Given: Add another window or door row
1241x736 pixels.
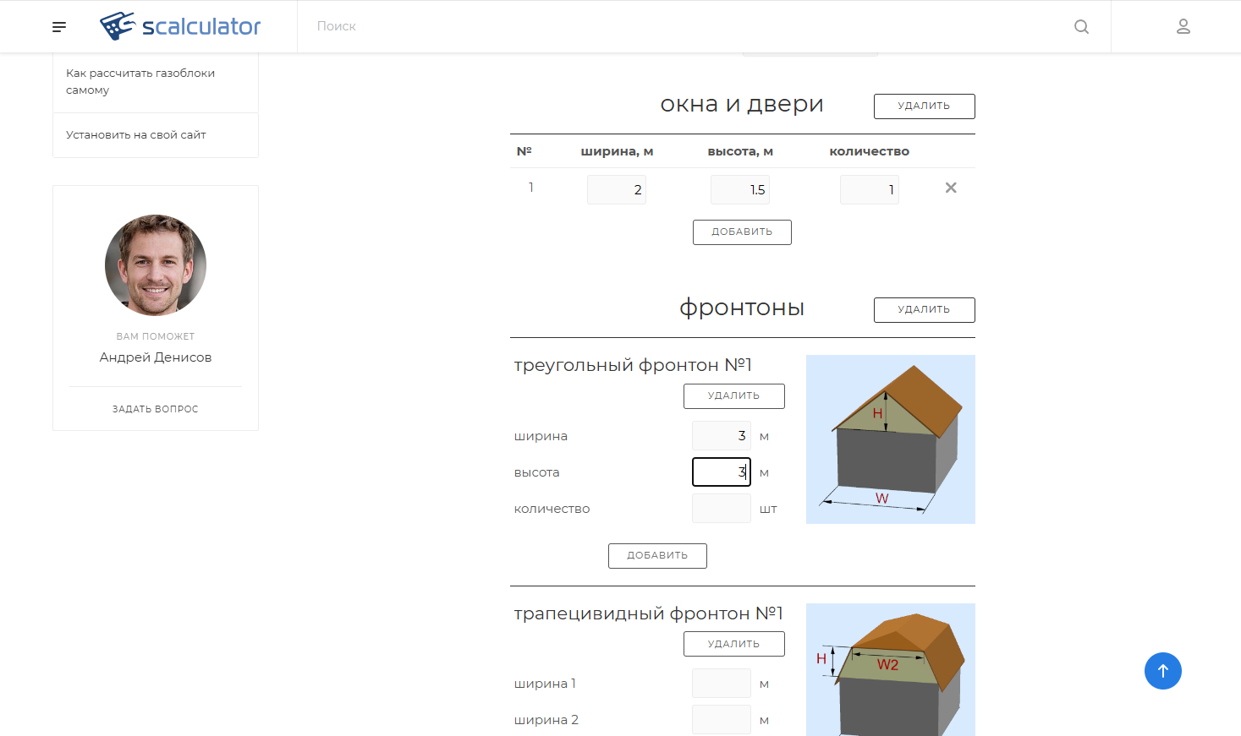Looking at the screenshot, I should [x=742, y=232].
